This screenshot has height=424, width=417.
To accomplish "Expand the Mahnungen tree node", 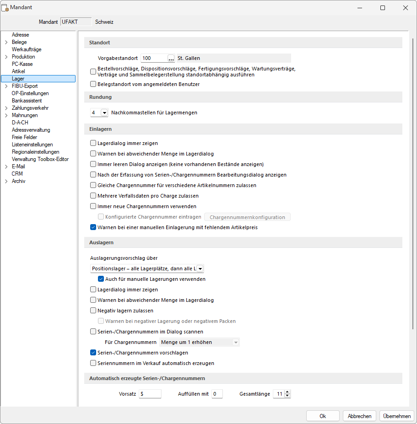I will coord(6,115).
